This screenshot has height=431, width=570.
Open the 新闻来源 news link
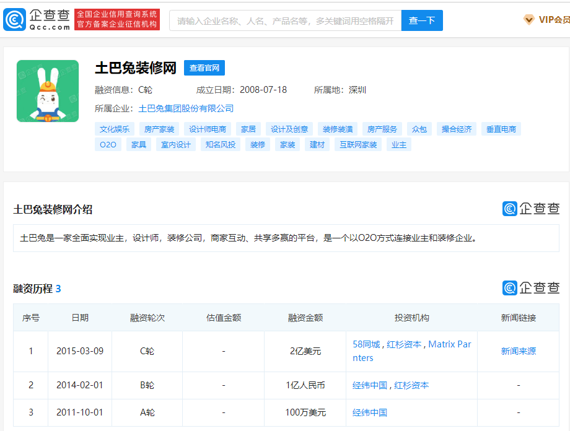pos(519,351)
